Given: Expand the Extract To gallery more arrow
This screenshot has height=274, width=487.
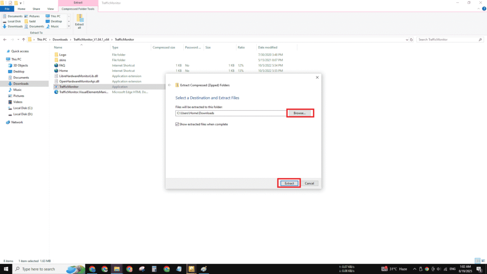Looking at the screenshot, I should 68,27.
